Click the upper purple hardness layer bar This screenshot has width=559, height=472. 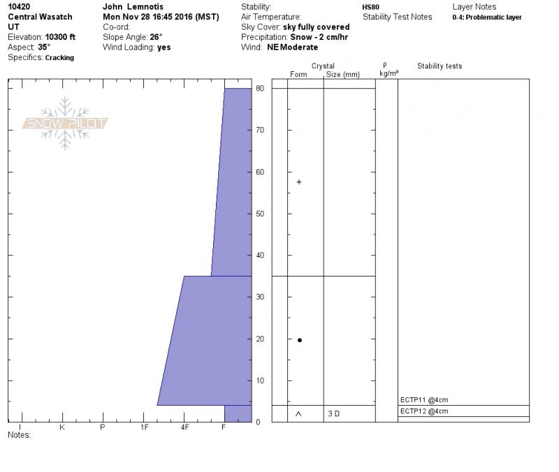(x=233, y=182)
